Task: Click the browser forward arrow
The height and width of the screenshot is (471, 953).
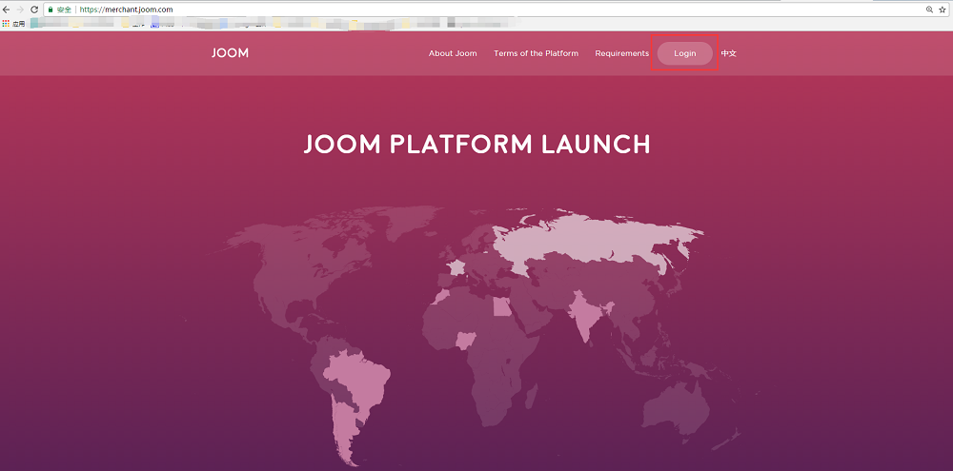Action: 20,9
